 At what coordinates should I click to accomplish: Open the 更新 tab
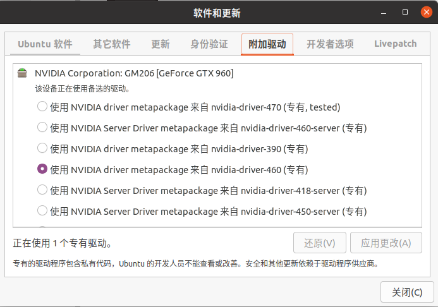pos(161,44)
